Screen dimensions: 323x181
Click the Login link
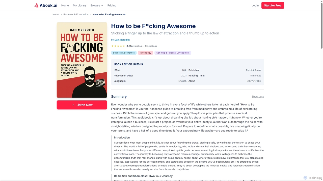255,5
